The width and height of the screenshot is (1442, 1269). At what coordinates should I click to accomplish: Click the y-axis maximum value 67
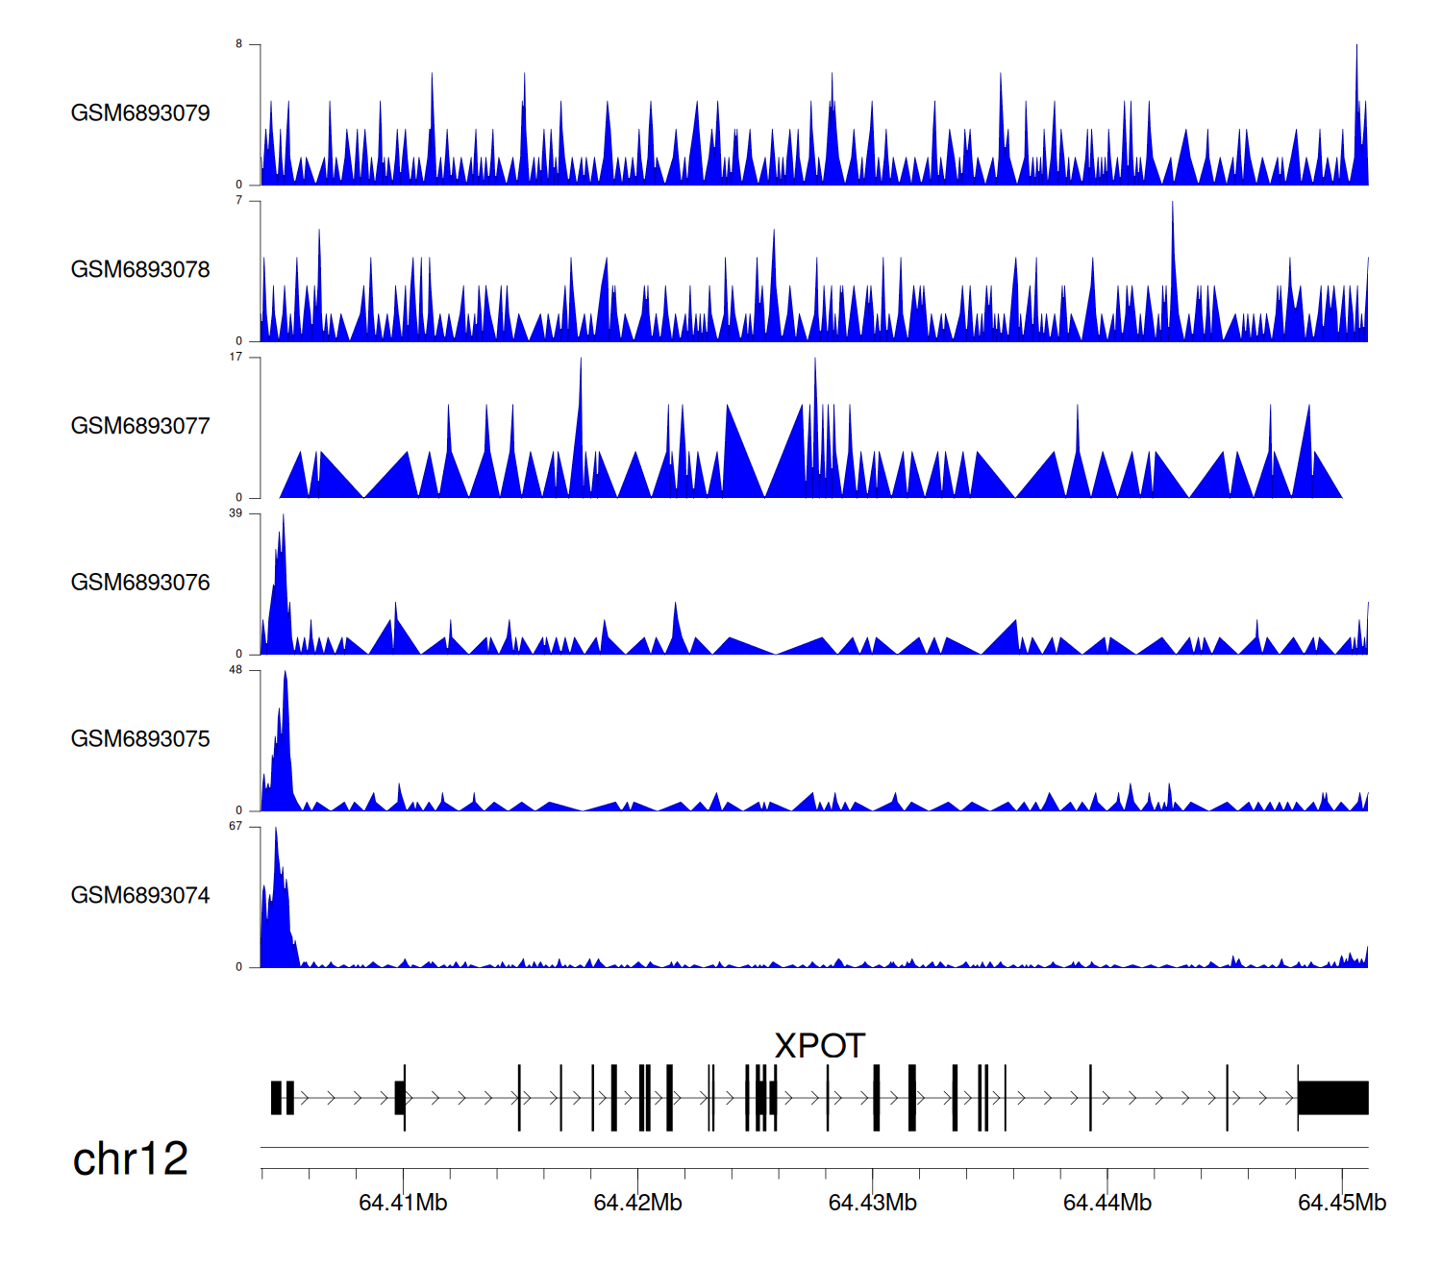[236, 827]
